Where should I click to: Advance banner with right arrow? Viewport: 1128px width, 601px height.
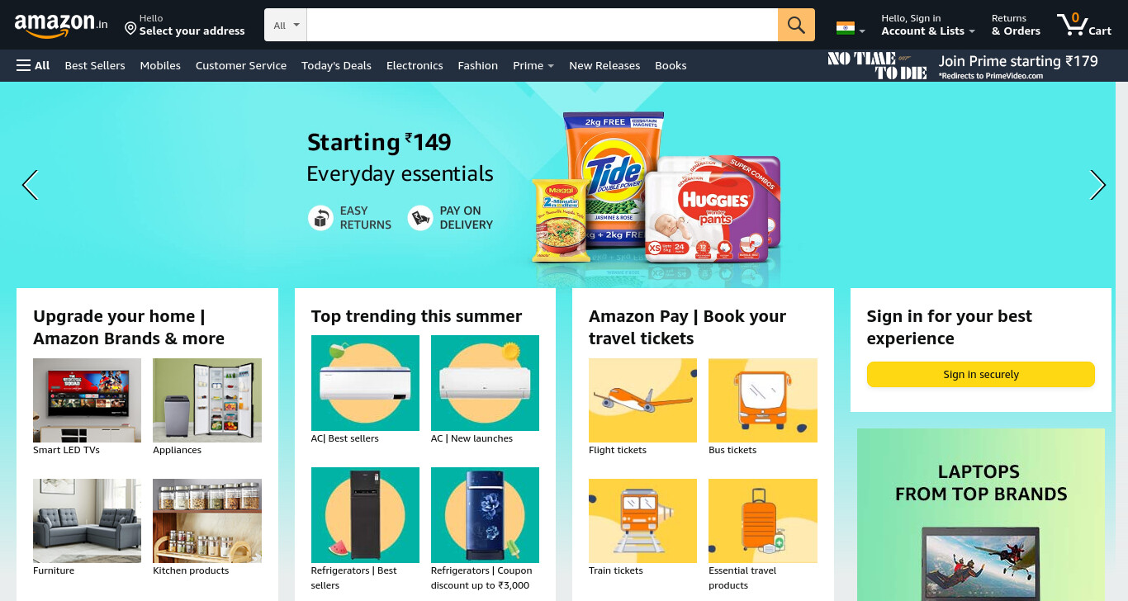coord(1097,185)
